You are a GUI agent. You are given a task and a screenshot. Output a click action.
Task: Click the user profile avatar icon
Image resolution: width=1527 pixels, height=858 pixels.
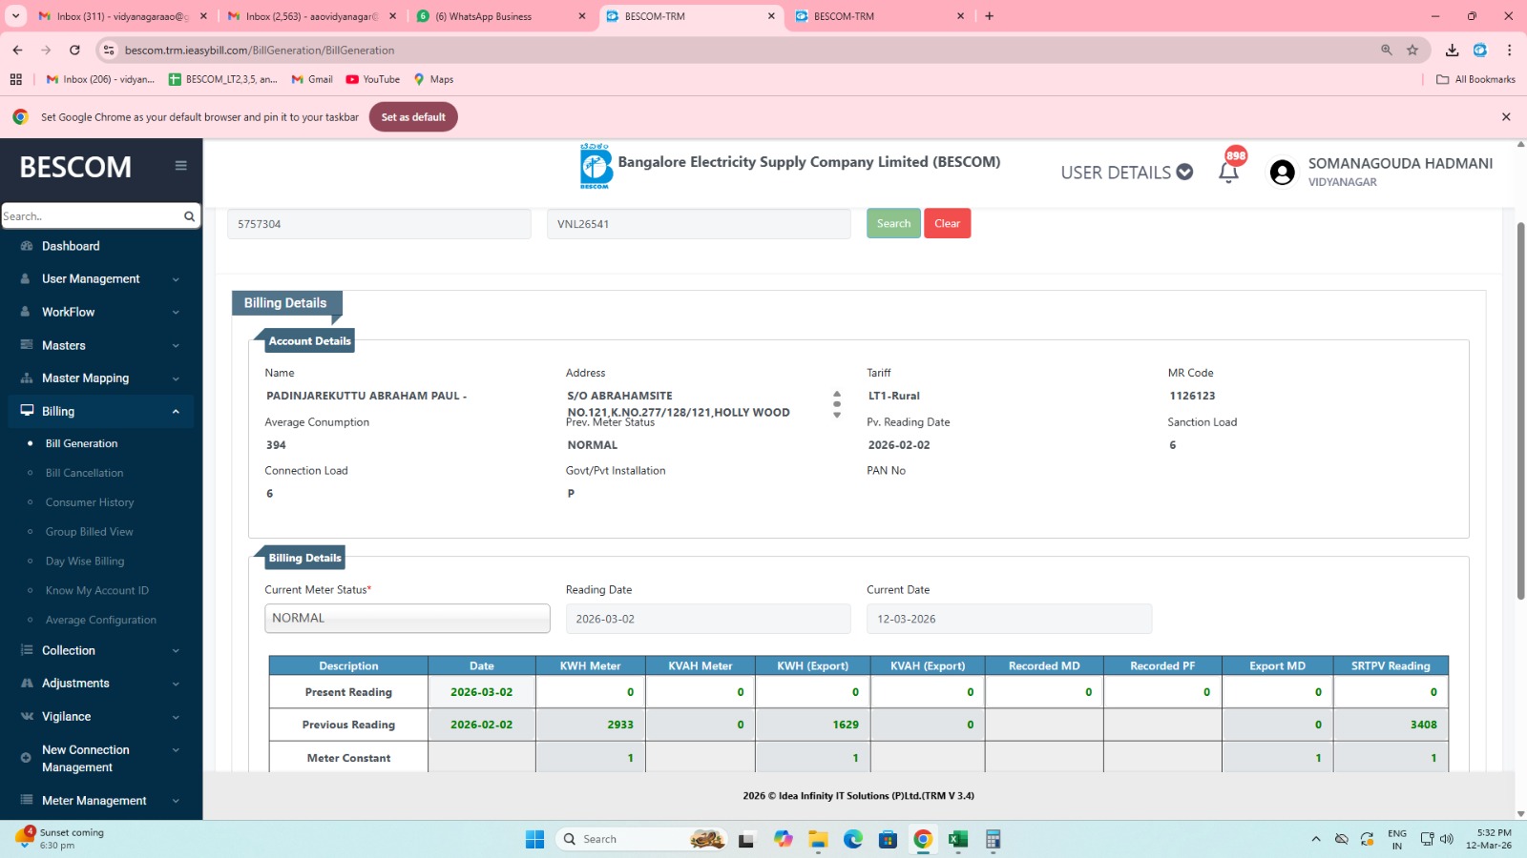(1282, 173)
